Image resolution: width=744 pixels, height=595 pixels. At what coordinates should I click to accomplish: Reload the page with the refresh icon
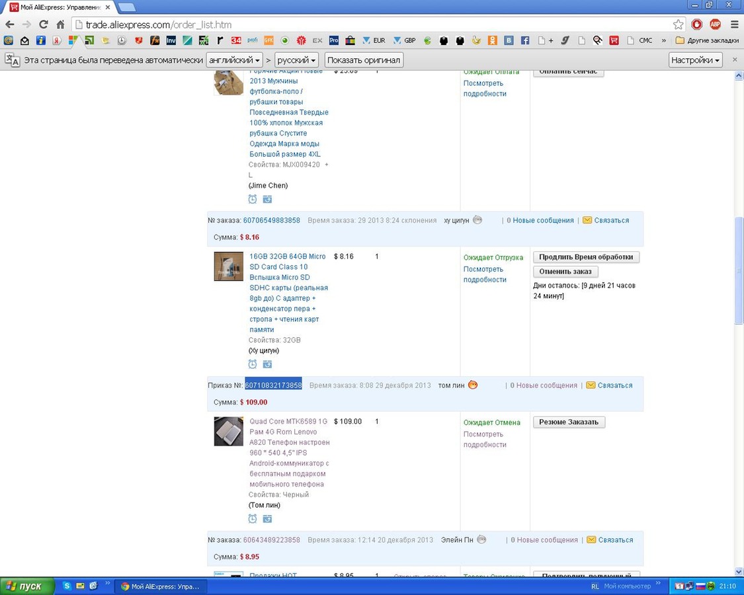[x=44, y=24]
